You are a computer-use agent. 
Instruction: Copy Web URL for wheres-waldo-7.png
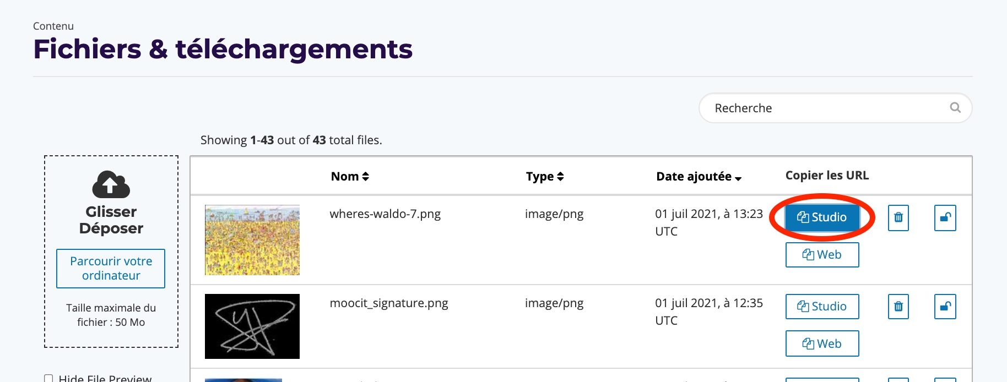coord(821,255)
